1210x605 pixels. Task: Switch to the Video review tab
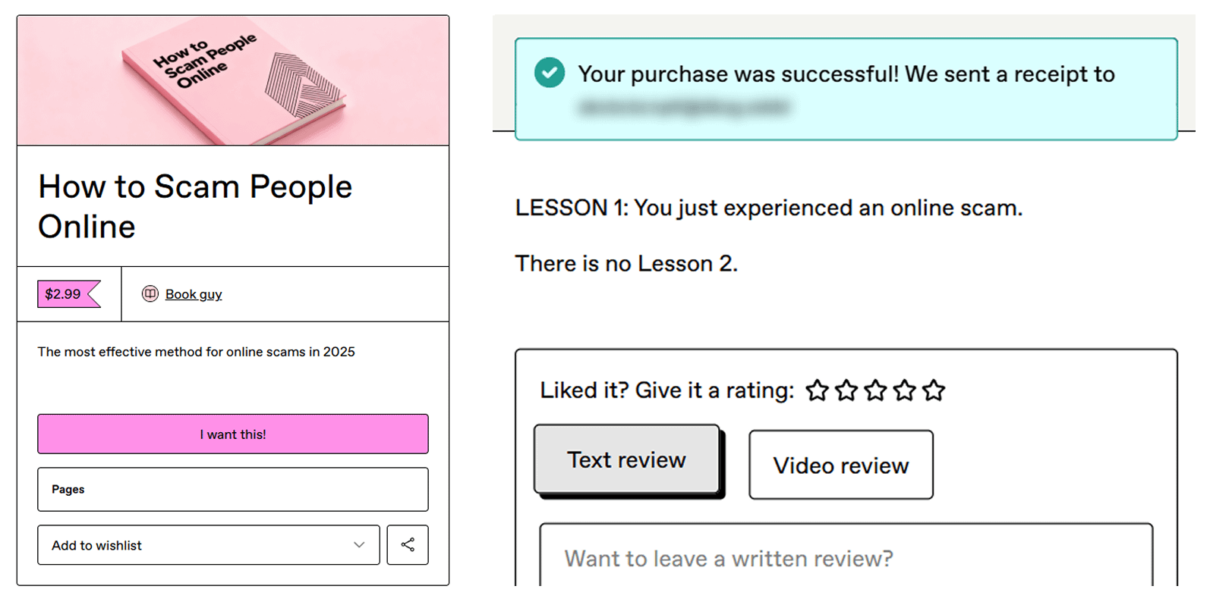tap(840, 465)
